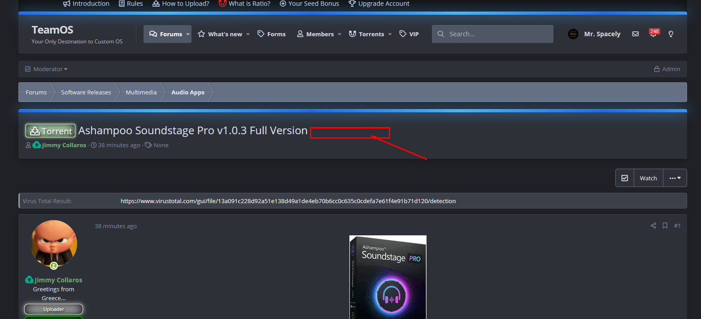701x319 pixels.
Task: Go to Multimedia breadcrumb
Action: [x=141, y=92]
